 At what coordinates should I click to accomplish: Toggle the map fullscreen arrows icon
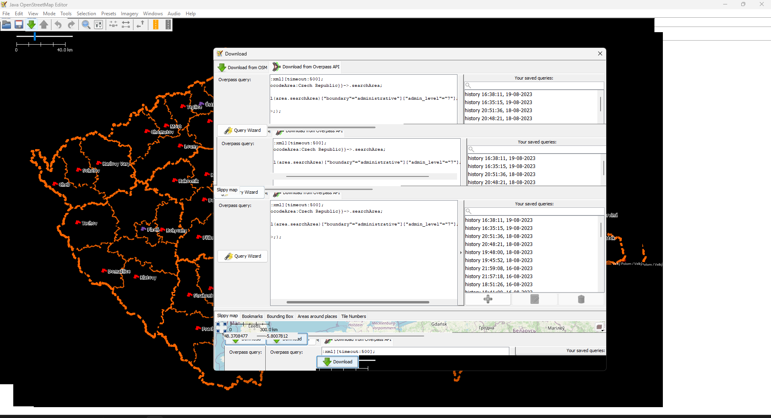coord(221,327)
